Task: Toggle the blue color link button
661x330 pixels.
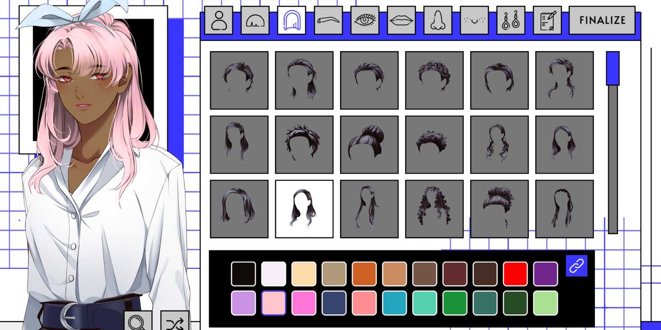Action: click(x=576, y=266)
